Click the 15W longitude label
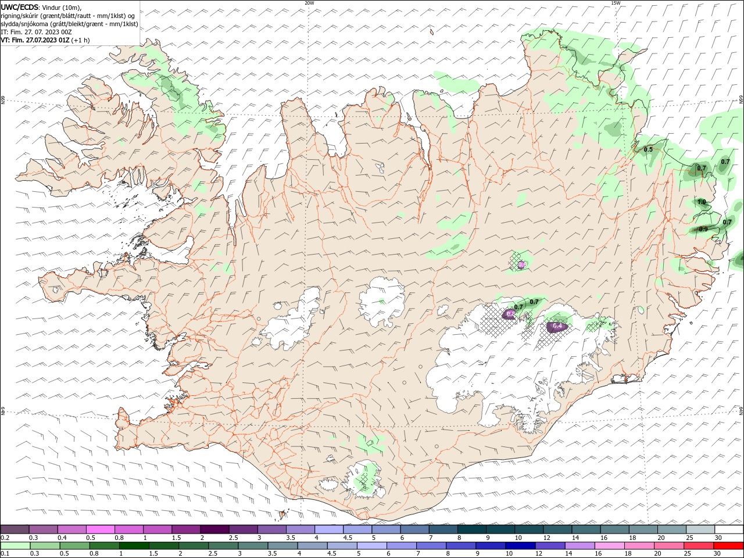This screenshot has height=558, width=744. (616, 3)
